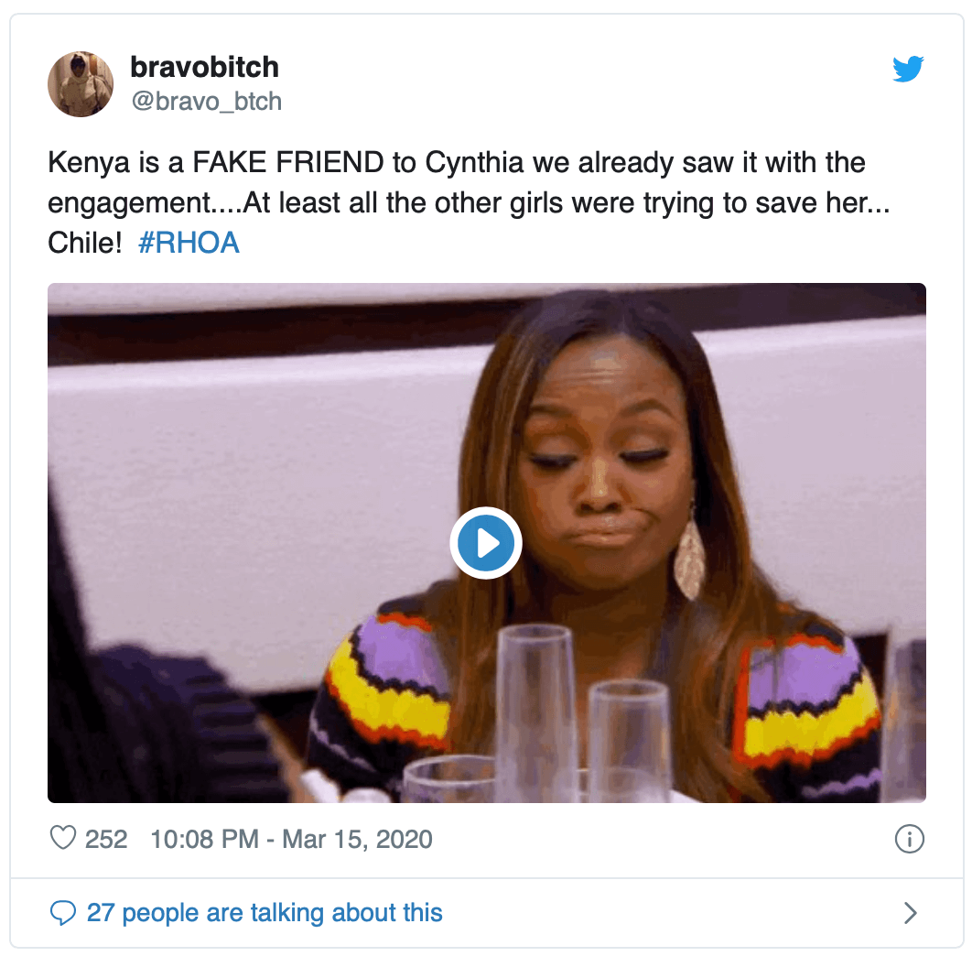Expand conversation with the right chevron arrow

coord(910,913)
